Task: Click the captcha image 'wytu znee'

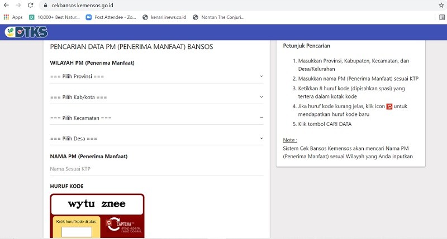Action: [x=97, y=204]
